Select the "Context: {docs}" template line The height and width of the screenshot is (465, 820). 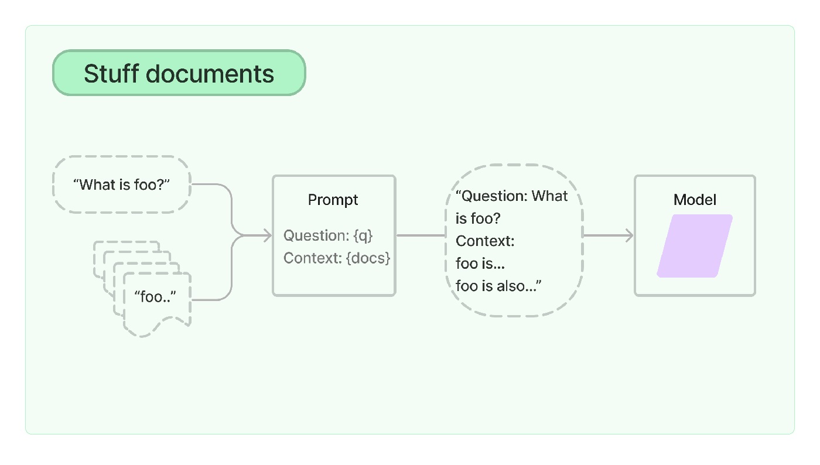click(x=337, y=258)
